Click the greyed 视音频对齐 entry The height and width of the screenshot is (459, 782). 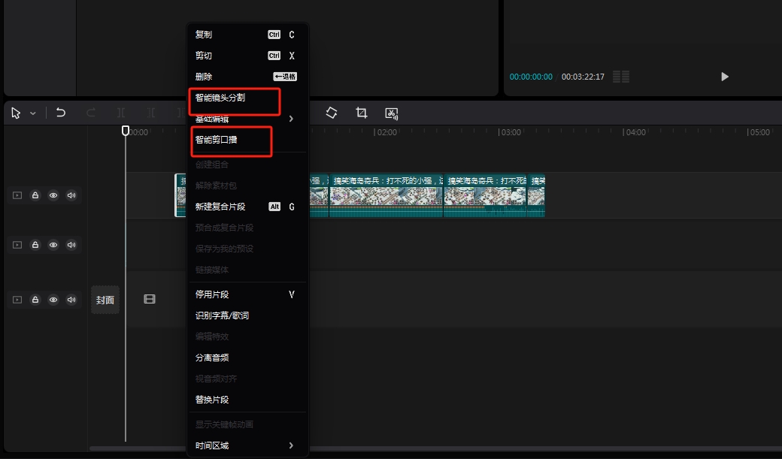point(247,379)
